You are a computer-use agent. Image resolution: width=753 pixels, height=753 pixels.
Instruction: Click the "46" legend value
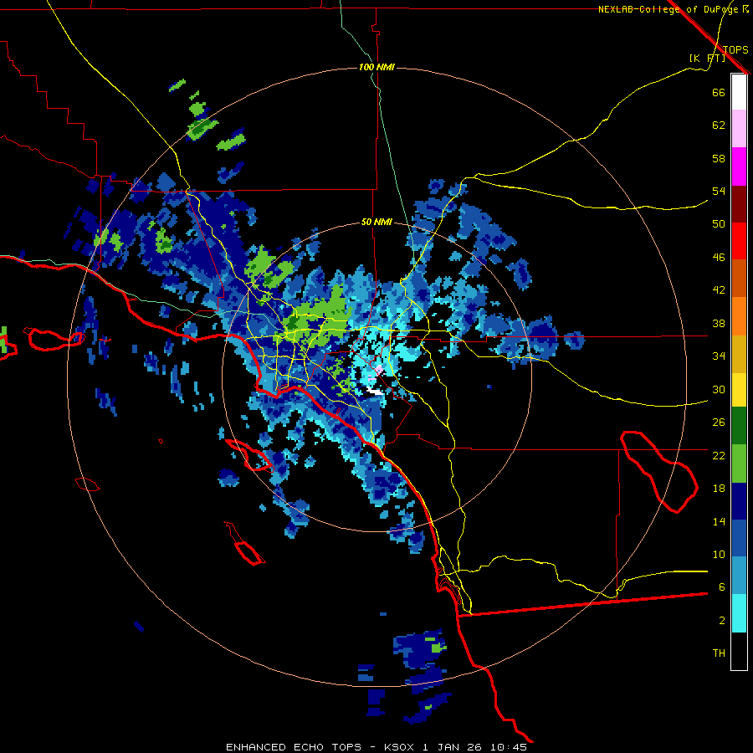click(719, 258)
